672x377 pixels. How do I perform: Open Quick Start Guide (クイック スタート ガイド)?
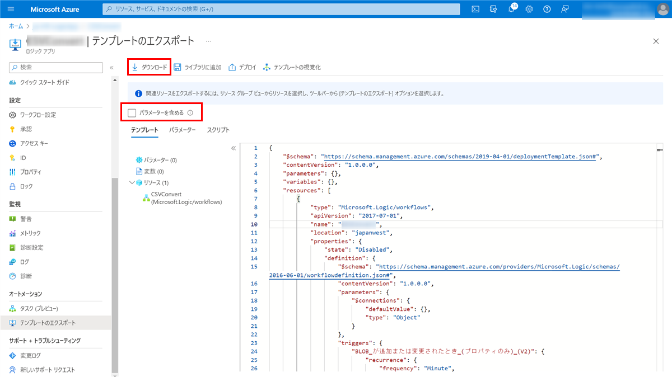pyautogui.click(x=45, y=82)
